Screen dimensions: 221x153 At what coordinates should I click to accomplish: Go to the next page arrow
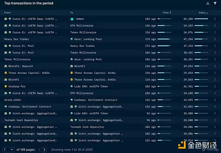click(45, 149)
